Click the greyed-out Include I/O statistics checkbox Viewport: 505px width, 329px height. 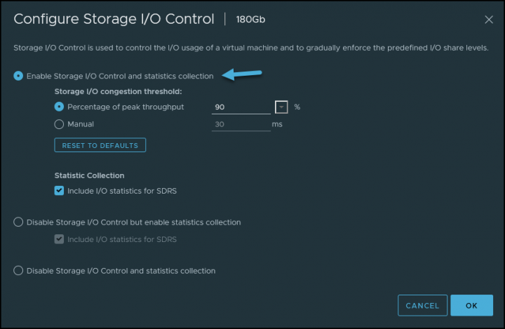[59, 239]
